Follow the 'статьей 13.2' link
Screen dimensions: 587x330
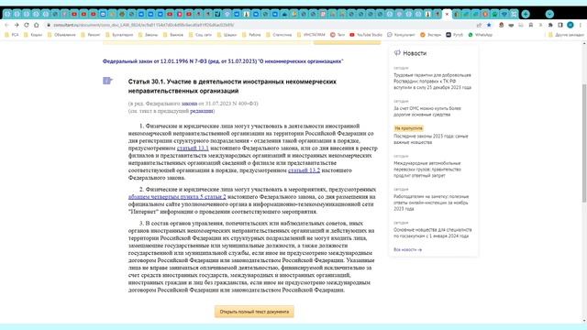click(x=304, y=170)
